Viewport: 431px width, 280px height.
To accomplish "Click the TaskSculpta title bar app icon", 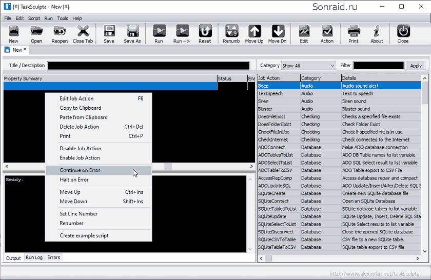I will point(7,7).
